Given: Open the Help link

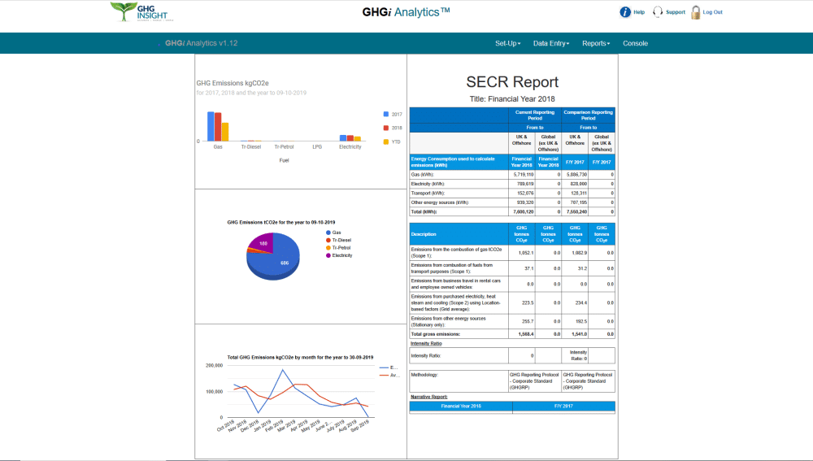Looking at the screenshot, I should (639, 12).
